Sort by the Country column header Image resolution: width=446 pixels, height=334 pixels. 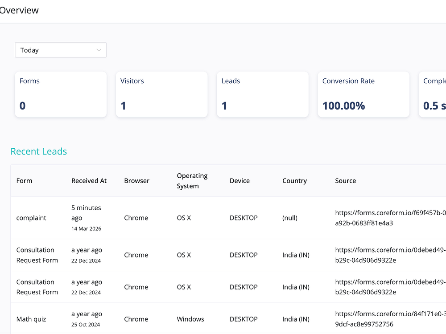(294, 181)
